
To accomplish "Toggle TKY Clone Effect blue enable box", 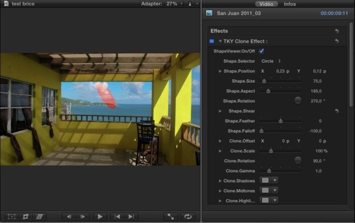I will tap(212, 41).
